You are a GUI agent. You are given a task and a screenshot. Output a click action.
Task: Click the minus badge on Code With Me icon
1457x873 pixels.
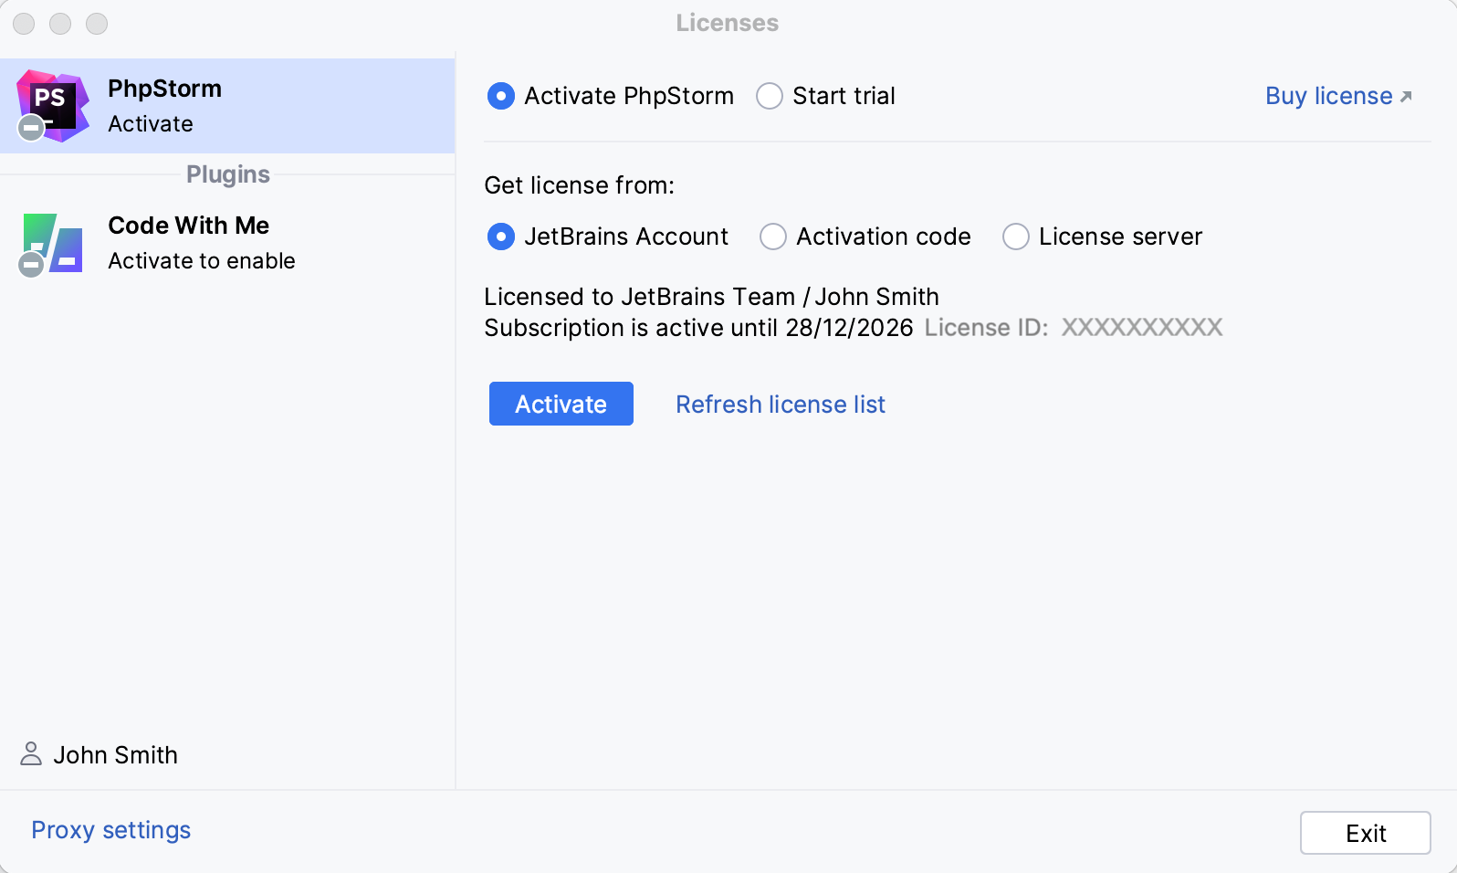[x=31, y=265]
